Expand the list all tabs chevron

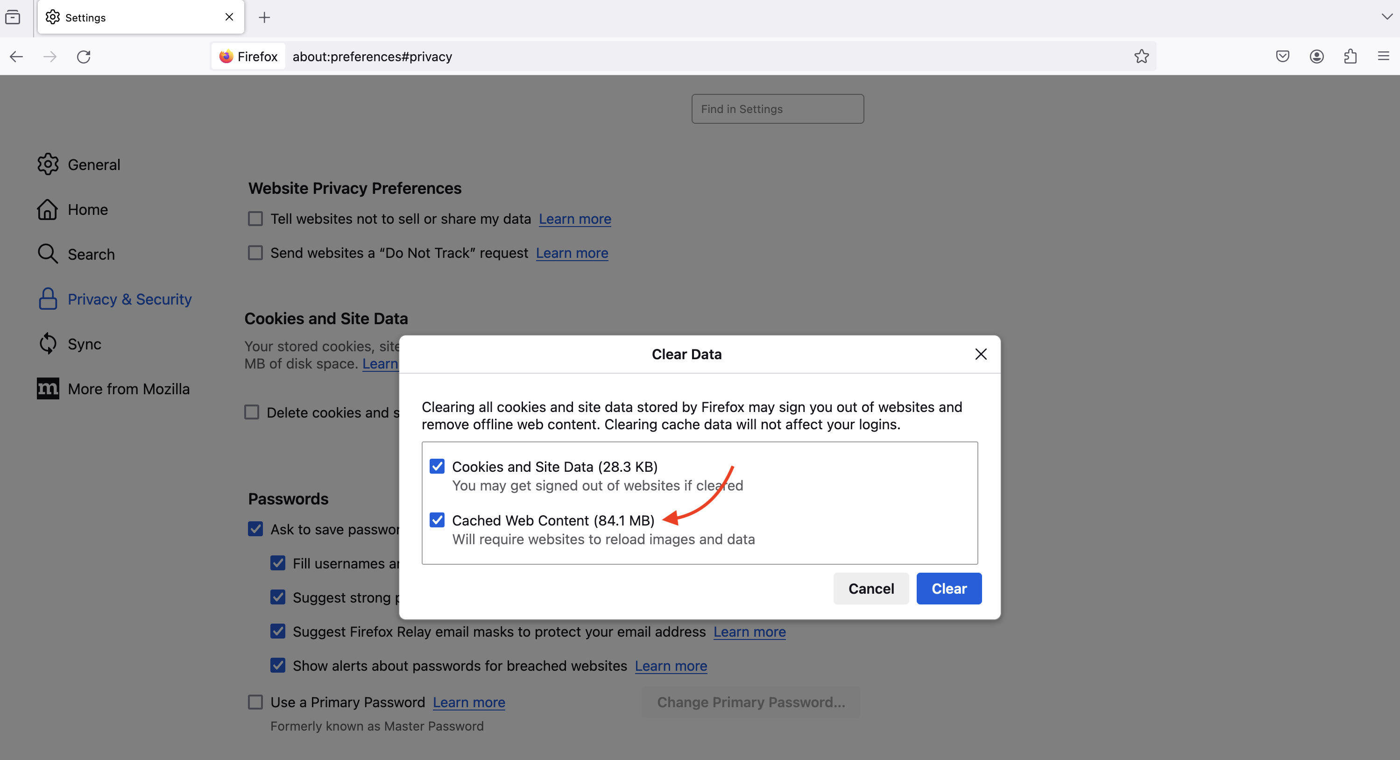(x=1386, y=17)
